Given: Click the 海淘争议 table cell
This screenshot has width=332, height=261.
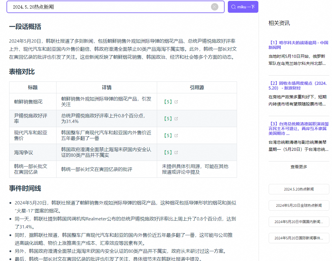Looking at the screenshot, I should tap(33, 153).
